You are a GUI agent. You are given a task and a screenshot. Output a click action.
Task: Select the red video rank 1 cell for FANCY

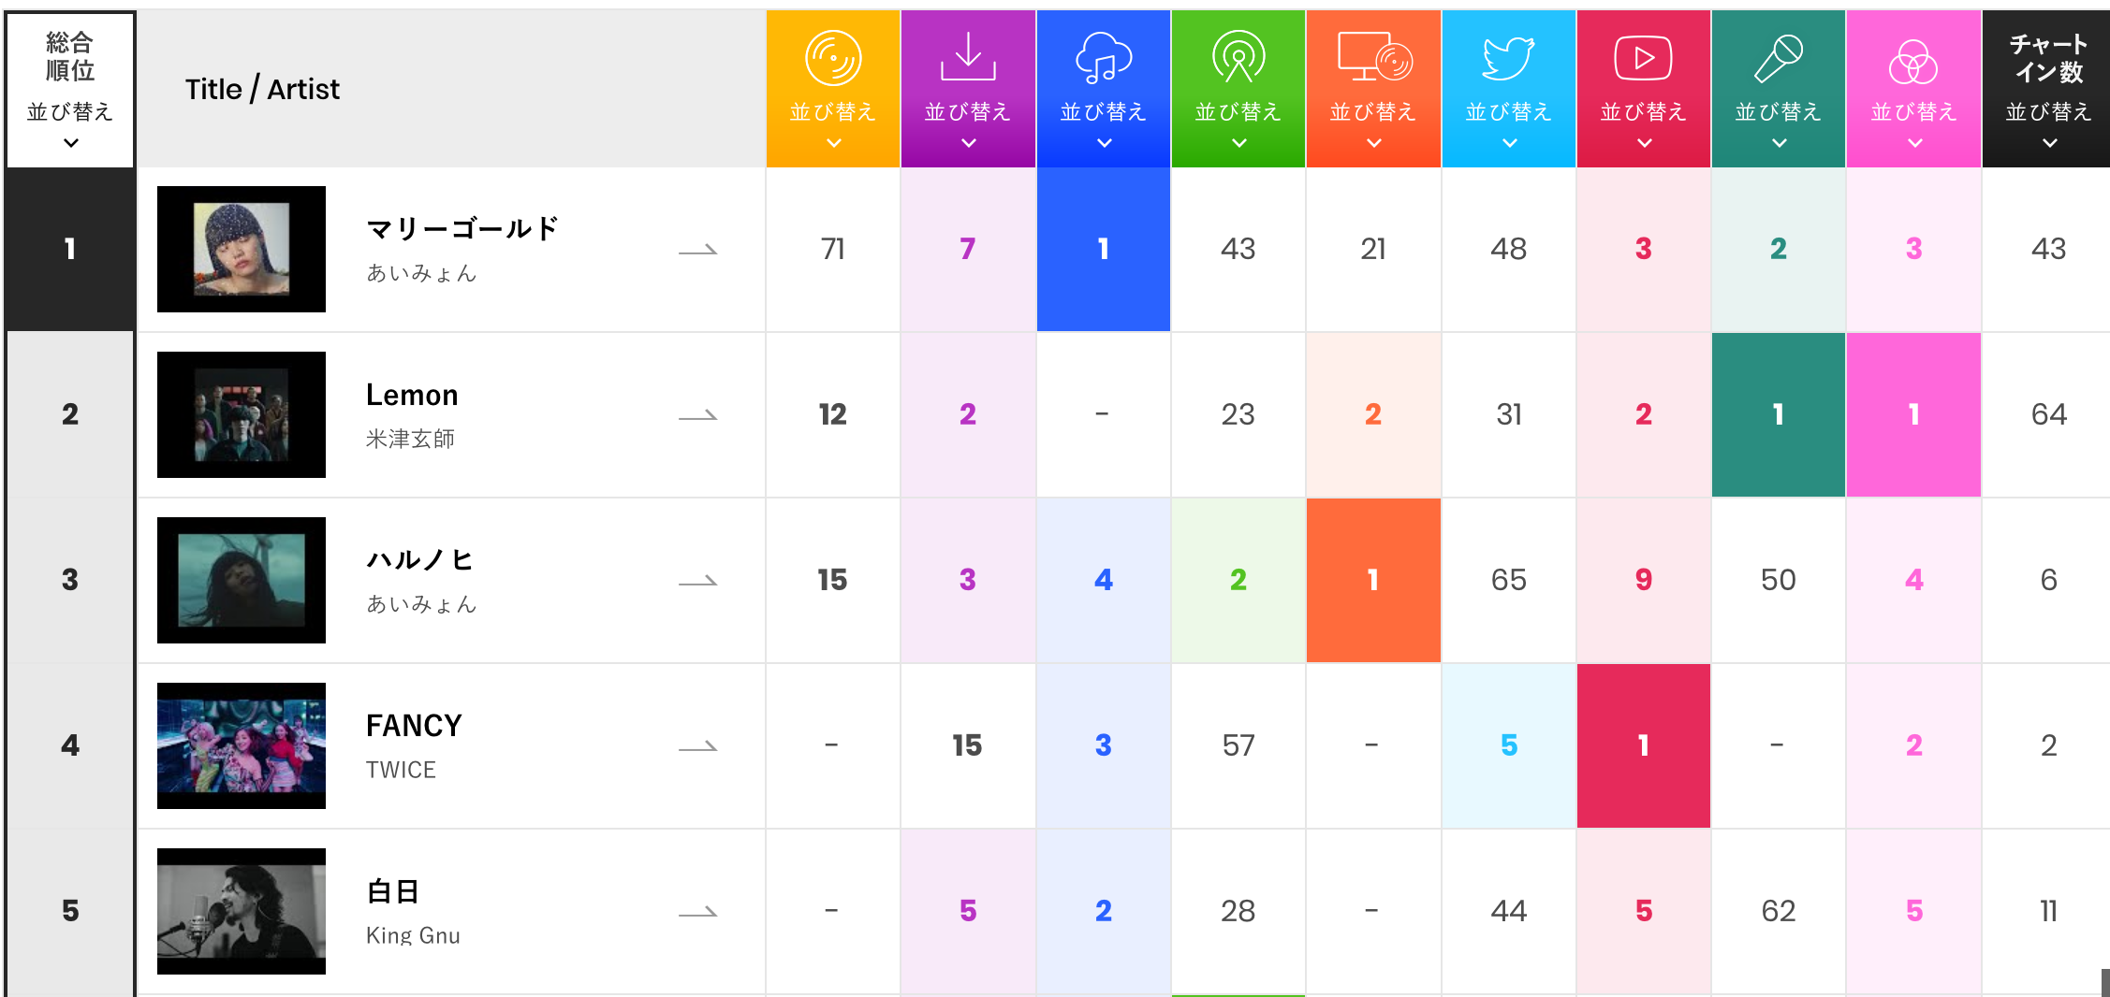tap(1643, 745)
